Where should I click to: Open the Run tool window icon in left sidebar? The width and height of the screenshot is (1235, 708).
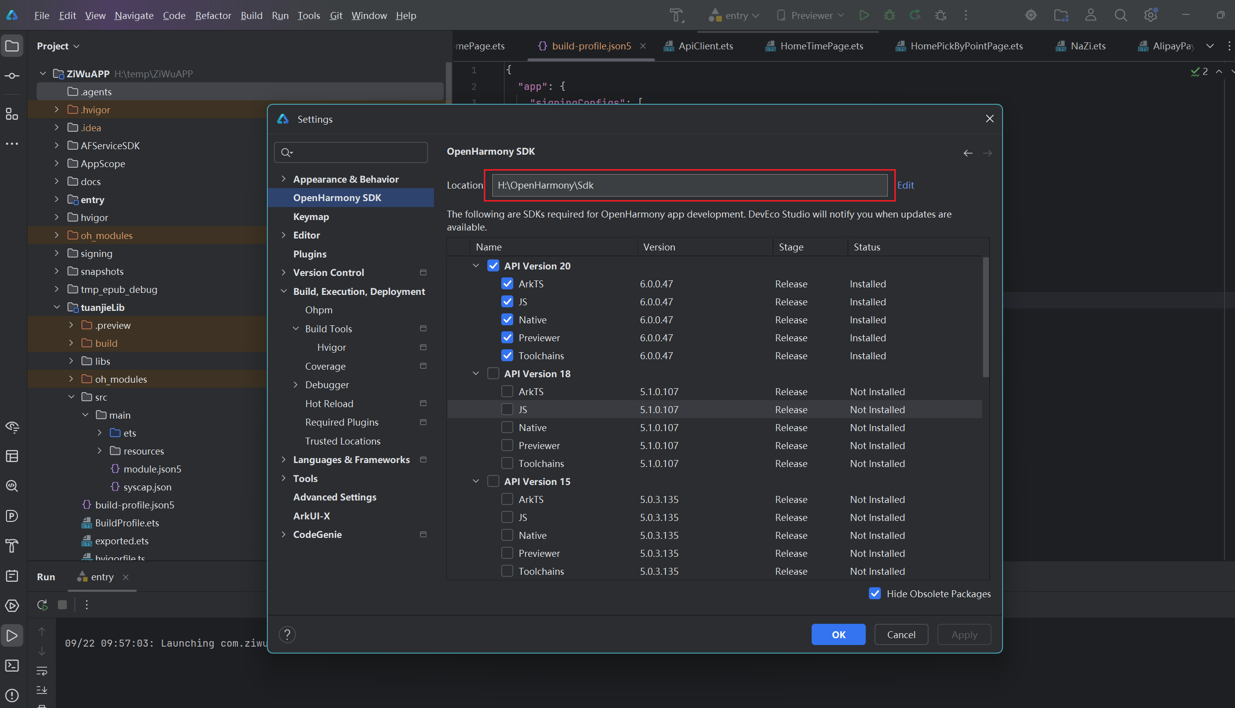tap(12, 636)
